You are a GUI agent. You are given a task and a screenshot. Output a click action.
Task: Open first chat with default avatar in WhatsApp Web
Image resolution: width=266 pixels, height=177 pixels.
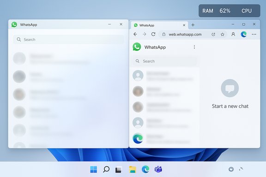[164, 76]
